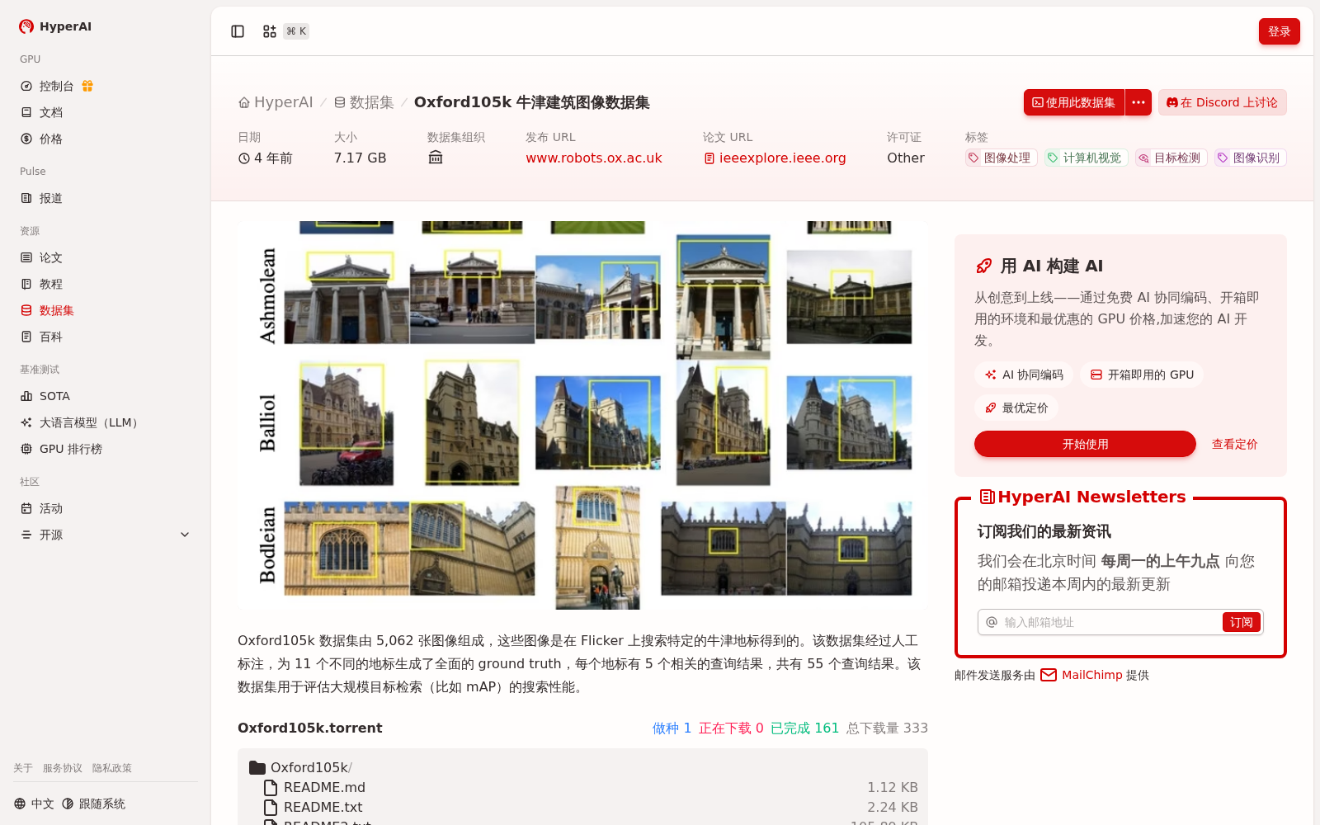Image resolution: width=1320 pixels, height=825 pixels.
Task: Click the 登录 login button
Action: click(x=1279, y=31)
